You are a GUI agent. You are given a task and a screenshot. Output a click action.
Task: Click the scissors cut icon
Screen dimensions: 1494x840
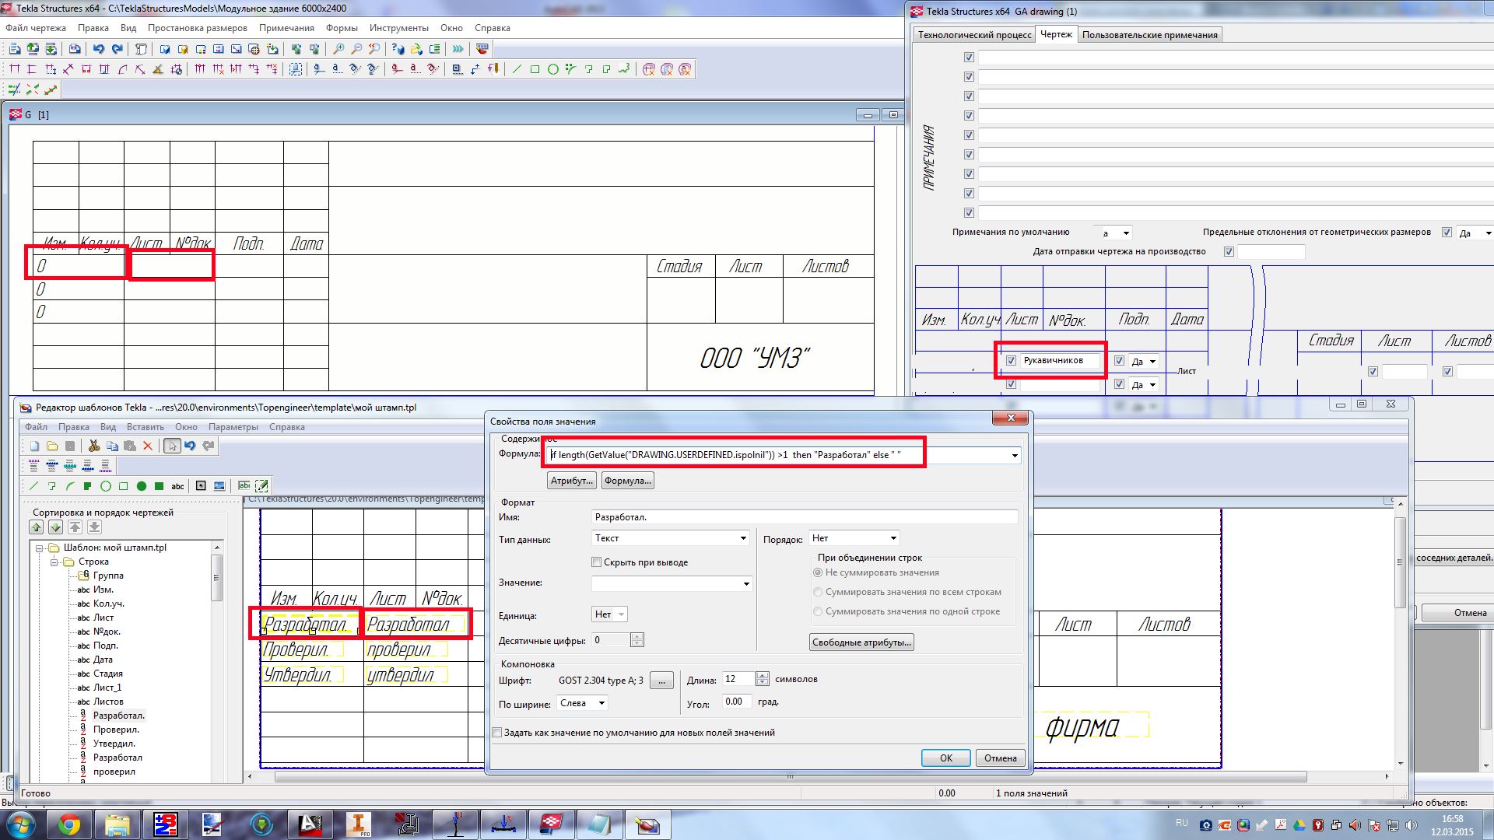click(94, 446)
